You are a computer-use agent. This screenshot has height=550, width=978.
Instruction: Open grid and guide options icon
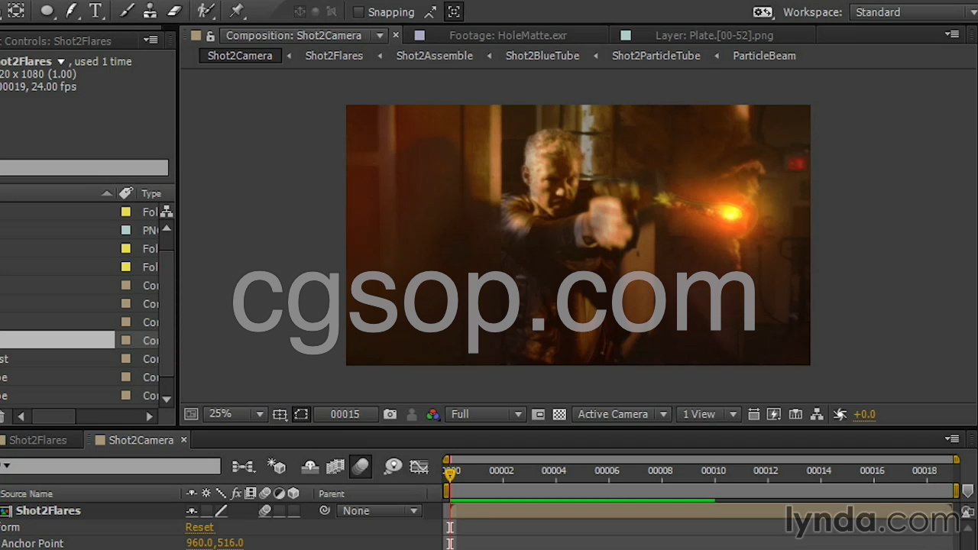point(280,414)
